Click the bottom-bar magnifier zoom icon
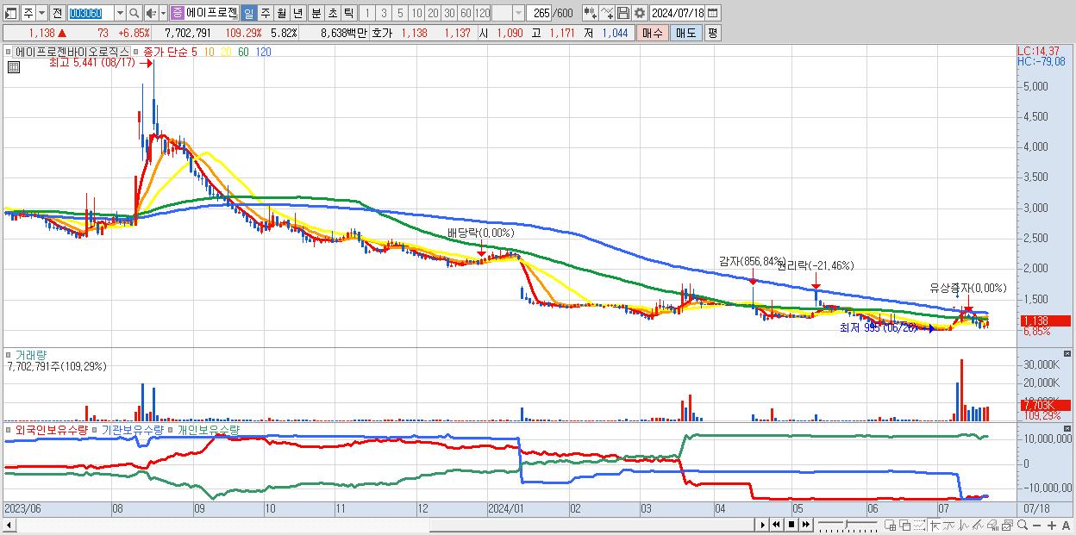This screenshot has height=535, width=1076. tap(1023, 525)
